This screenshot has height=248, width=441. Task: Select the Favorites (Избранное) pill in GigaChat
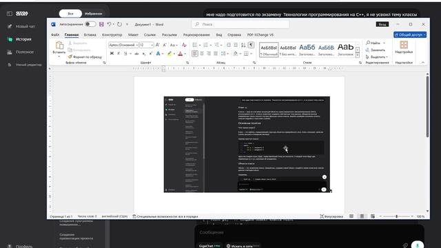(x=94, y=14)
